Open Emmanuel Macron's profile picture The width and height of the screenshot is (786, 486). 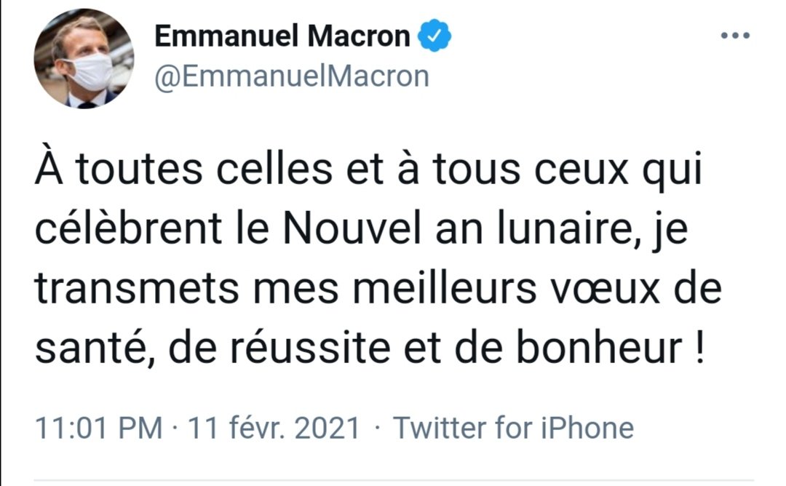click(x=84, y=59)
